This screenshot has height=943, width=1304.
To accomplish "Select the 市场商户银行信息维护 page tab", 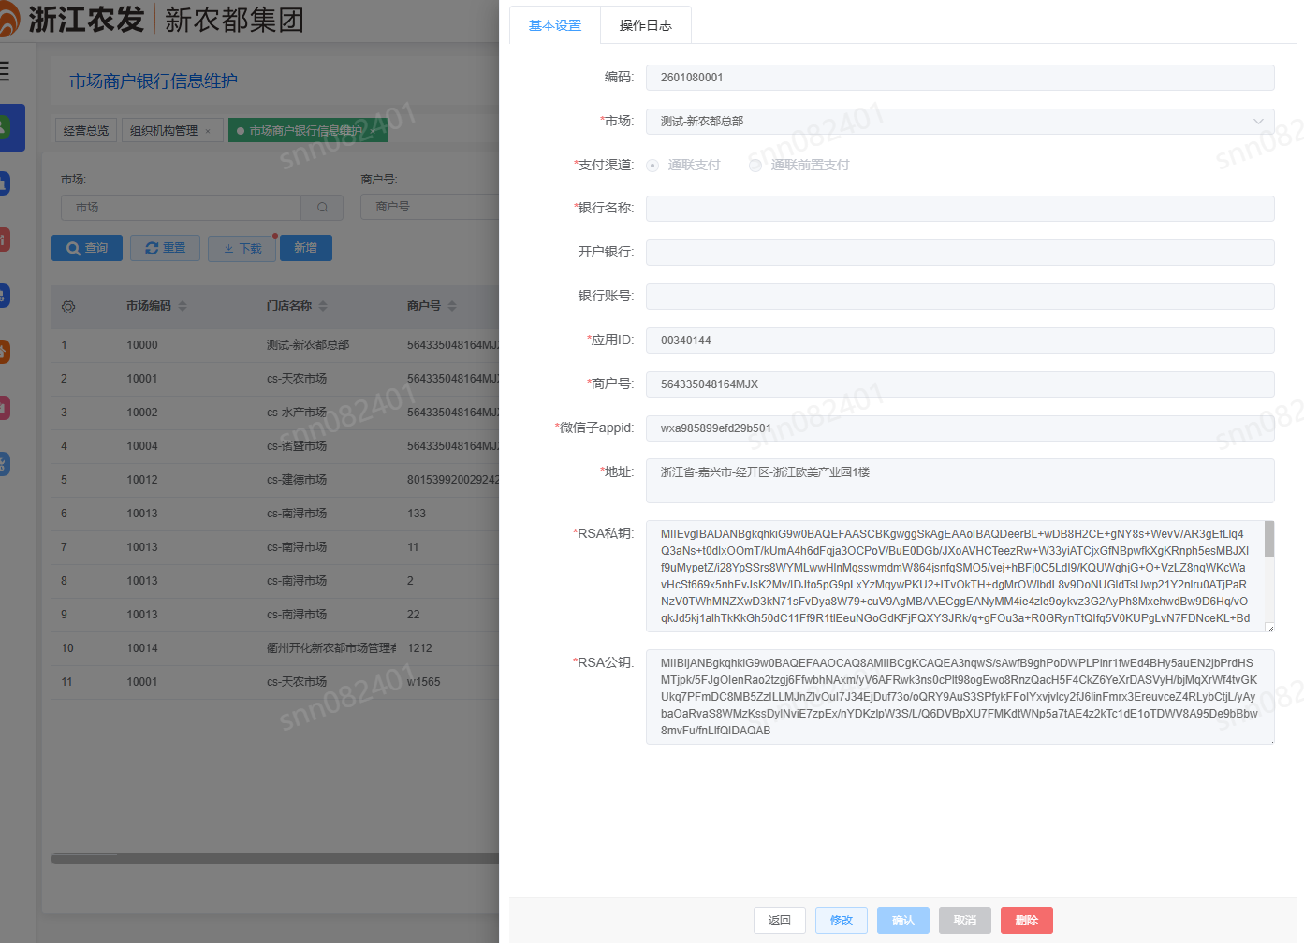I will [305, 131].
